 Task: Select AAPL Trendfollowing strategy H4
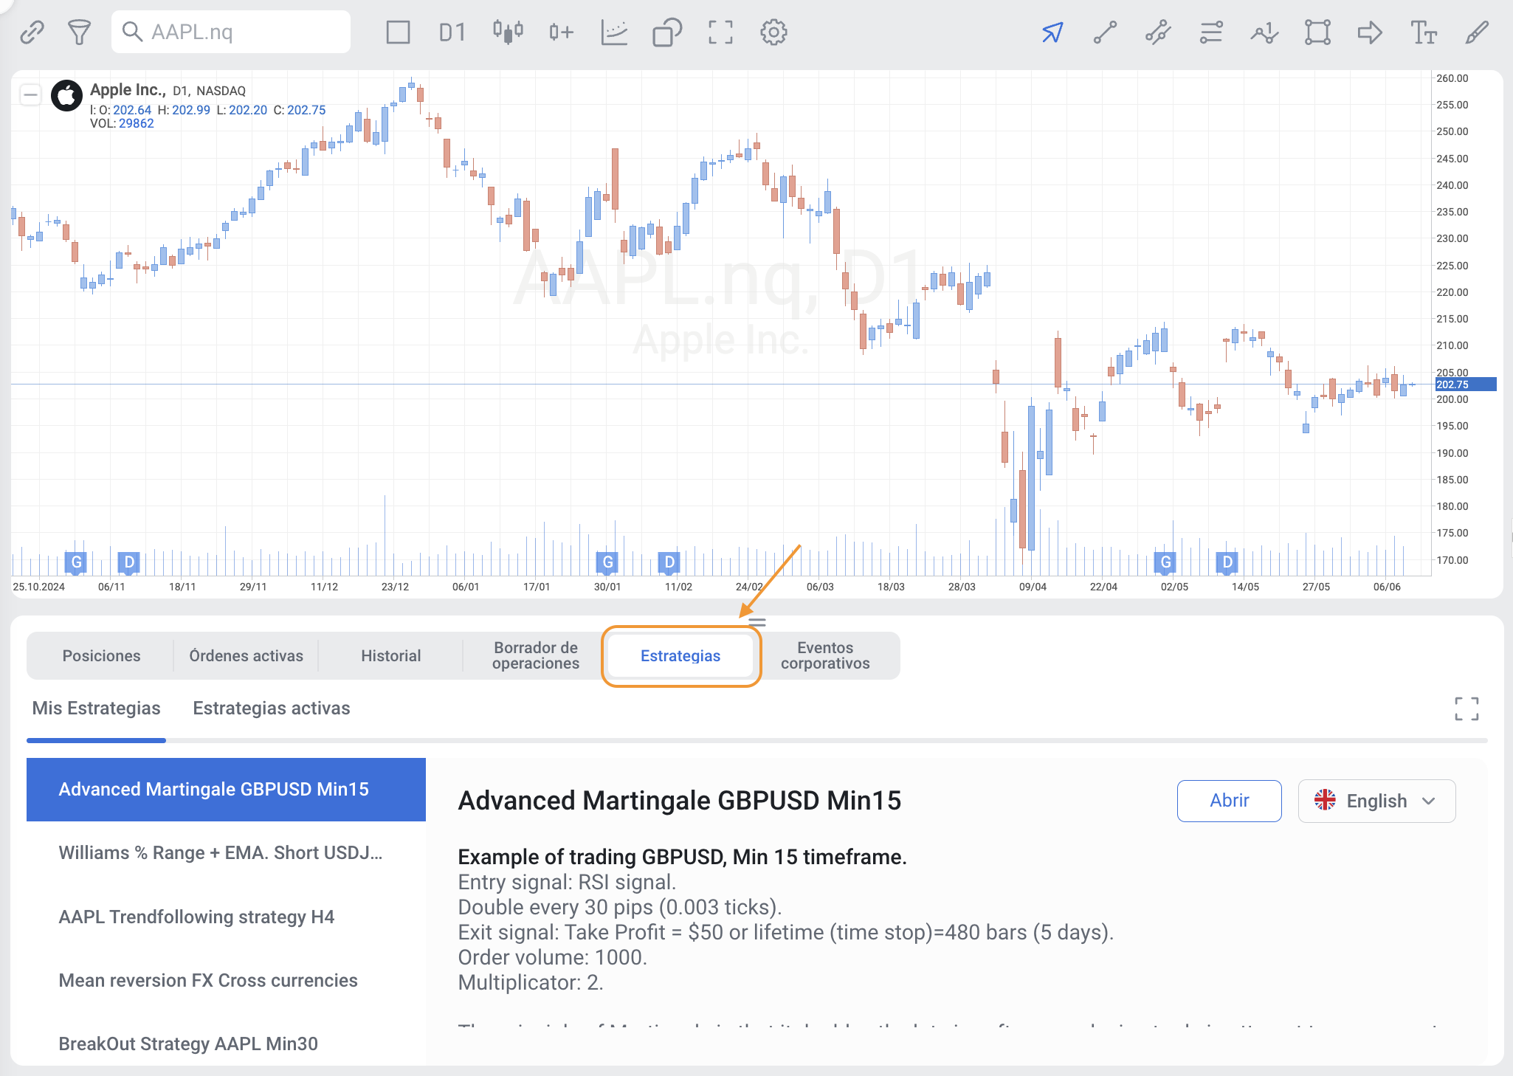click(x=196, y=917)
